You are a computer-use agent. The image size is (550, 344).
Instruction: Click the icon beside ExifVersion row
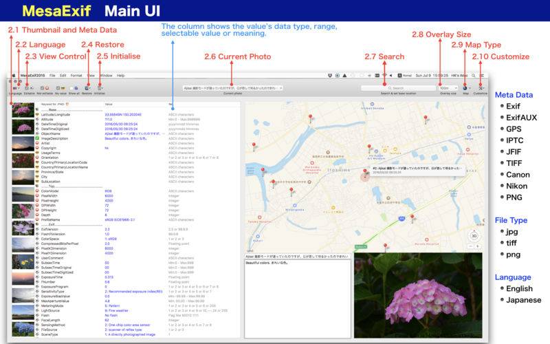37,229
